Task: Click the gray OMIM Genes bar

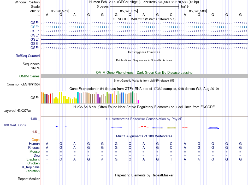Action: point(144,76)
